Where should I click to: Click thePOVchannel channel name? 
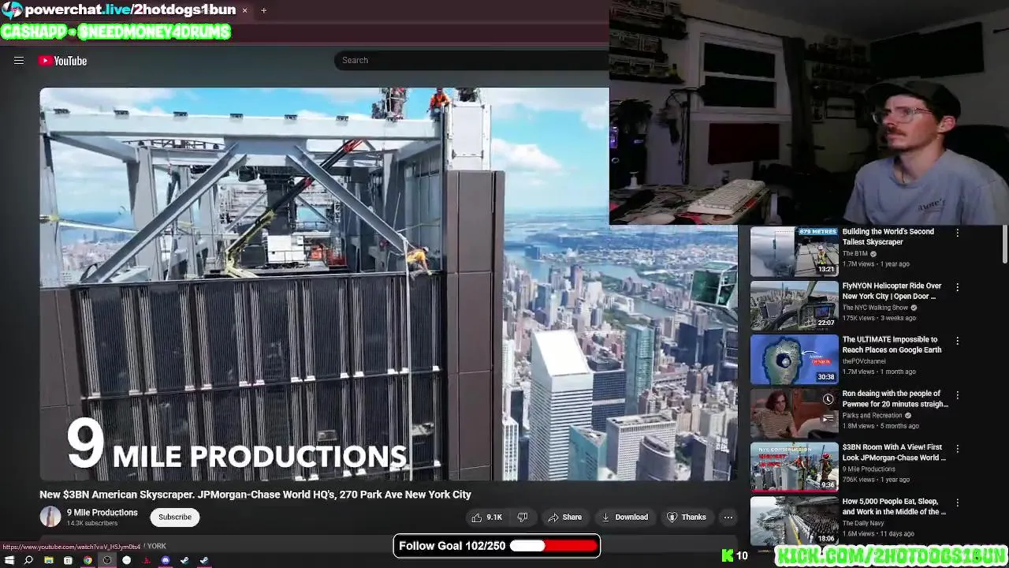pyautogui.click(x=863, y=361)
